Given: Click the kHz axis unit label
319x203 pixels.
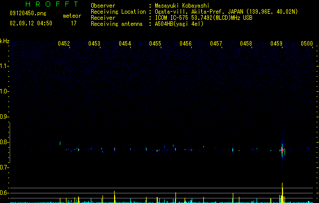Looking at the screenshot, I should pos(5,41).
